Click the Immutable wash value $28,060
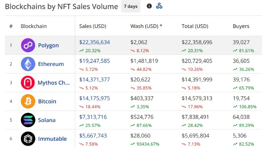 click(140, 136)
